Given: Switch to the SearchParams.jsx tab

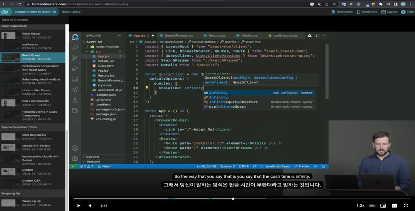Looking at the screenshot, I should [x=177, y=35].
